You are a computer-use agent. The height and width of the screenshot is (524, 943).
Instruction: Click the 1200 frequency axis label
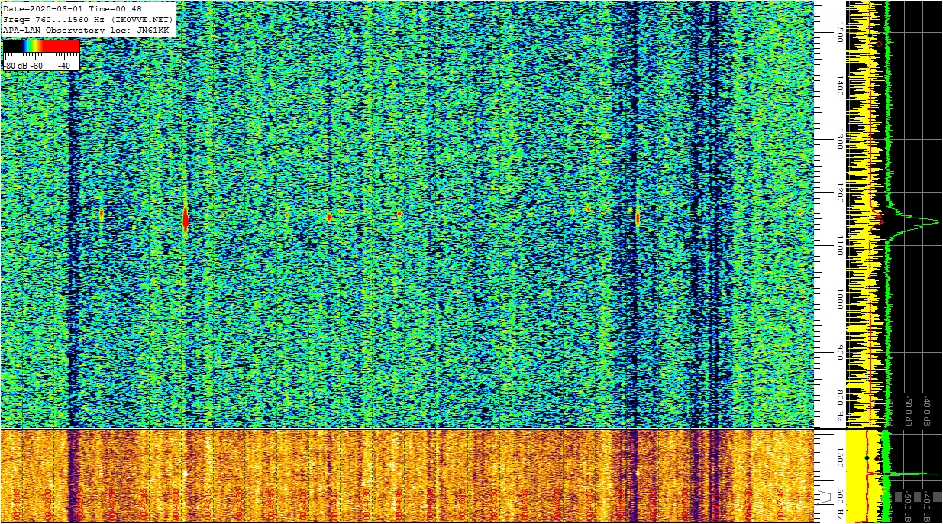click(840, 192)
